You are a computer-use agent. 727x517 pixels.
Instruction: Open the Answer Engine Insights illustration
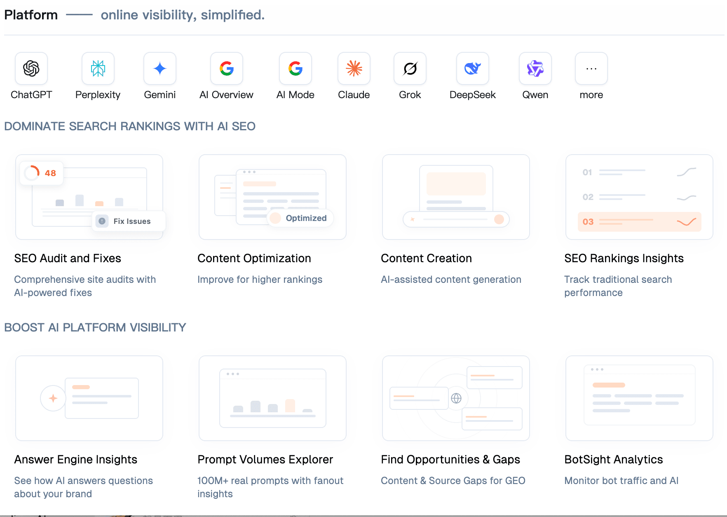coord(89,398)
